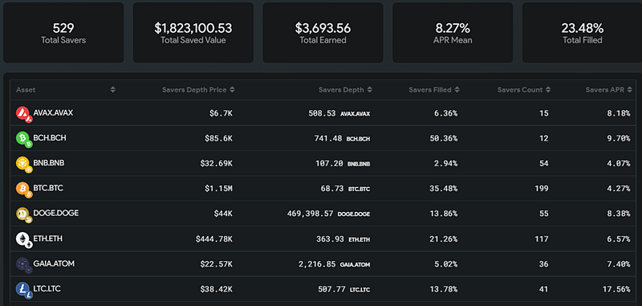642x306 pixels.
Task: Click the $38.42K depth price value
Action: pos(216,290)
